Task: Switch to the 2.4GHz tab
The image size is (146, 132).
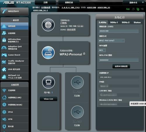Action: [x=102, y=22]
